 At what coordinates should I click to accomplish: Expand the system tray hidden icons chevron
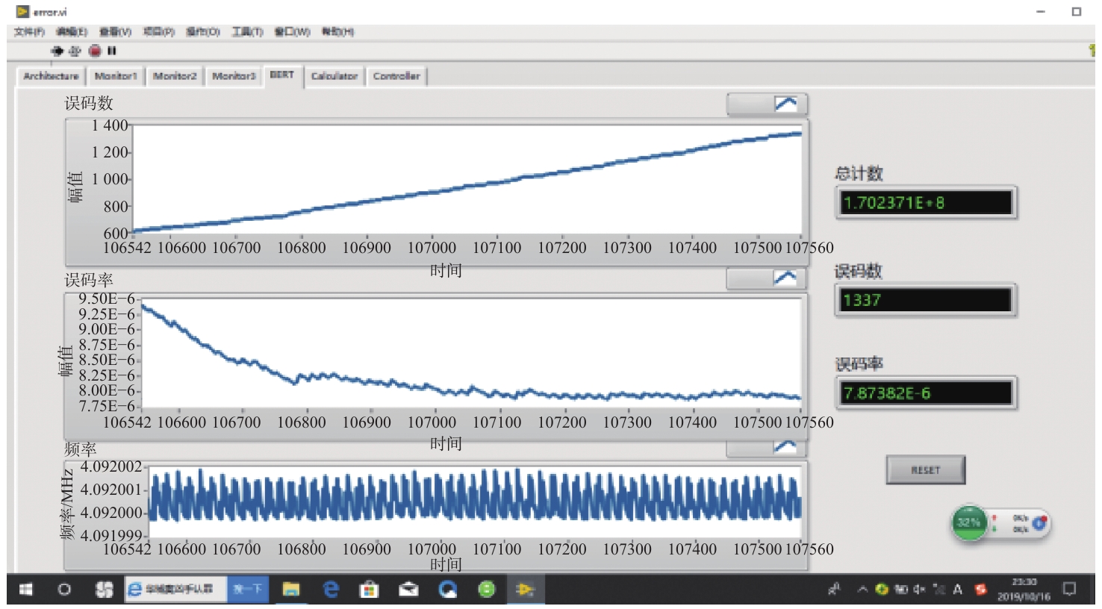pyautogui.click(x=862, y=590)
